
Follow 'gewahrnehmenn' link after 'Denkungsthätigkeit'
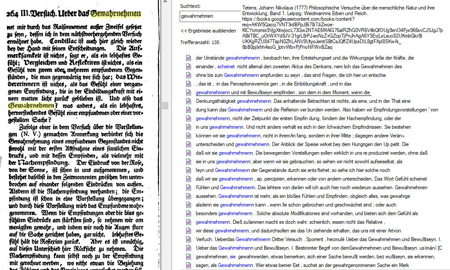point(254,101)
